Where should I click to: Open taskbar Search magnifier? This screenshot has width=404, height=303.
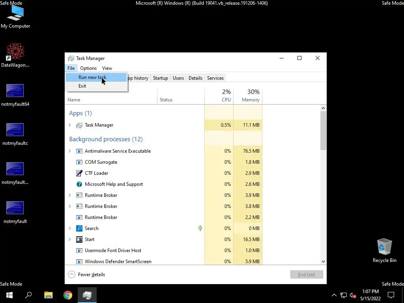coord(28,295)
